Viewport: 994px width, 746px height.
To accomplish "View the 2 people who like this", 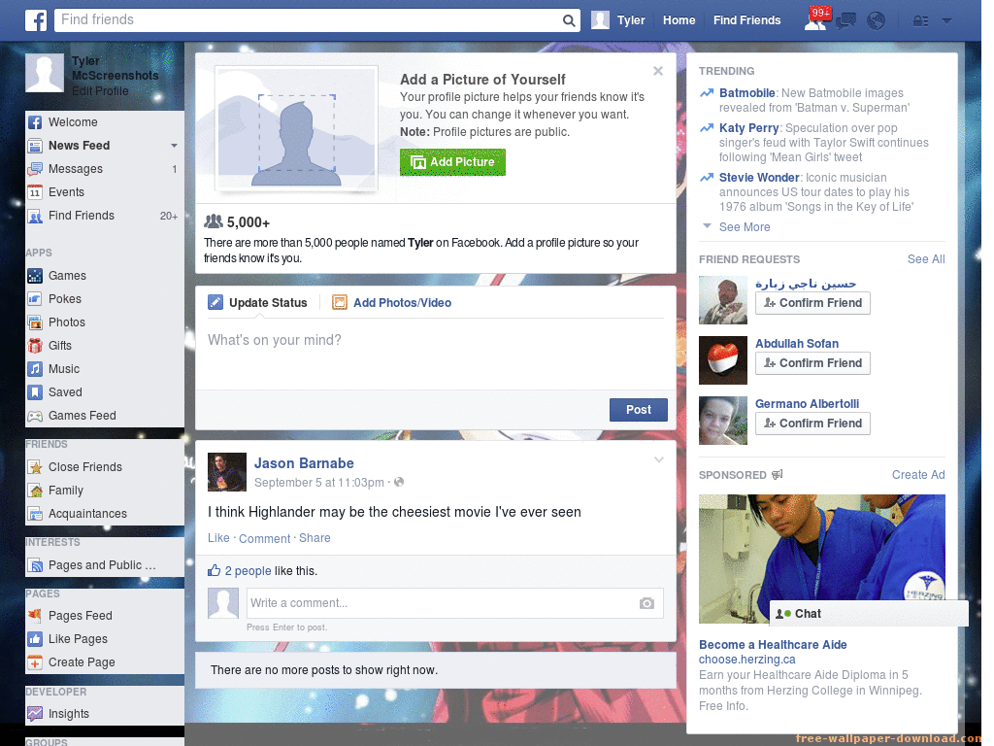I will (248, 571).
